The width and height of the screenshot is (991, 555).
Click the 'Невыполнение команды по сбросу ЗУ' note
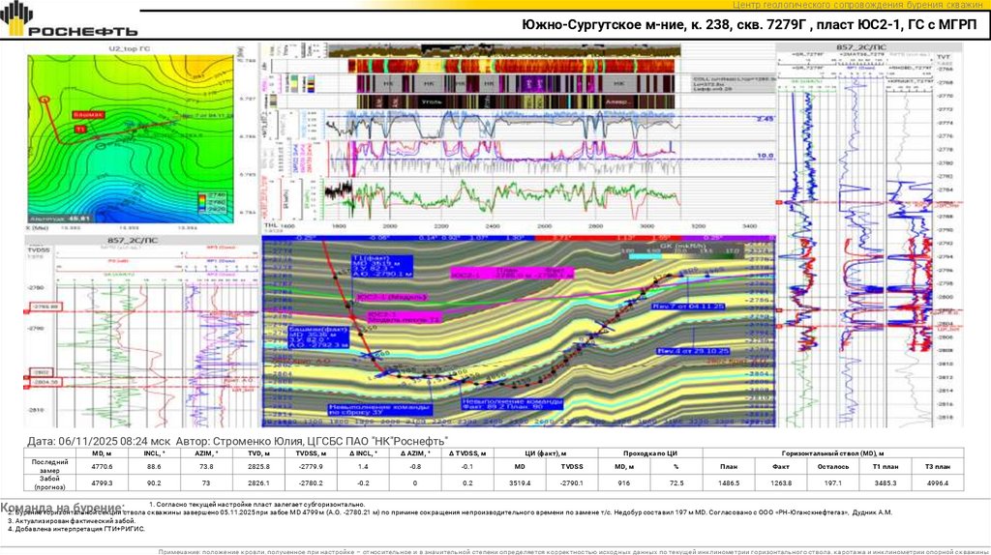point(379,410)
